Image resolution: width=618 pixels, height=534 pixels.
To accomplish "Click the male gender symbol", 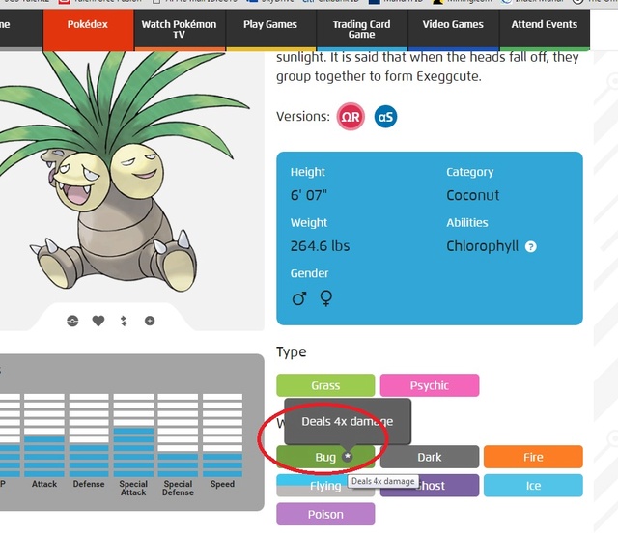I will point(299,298).
